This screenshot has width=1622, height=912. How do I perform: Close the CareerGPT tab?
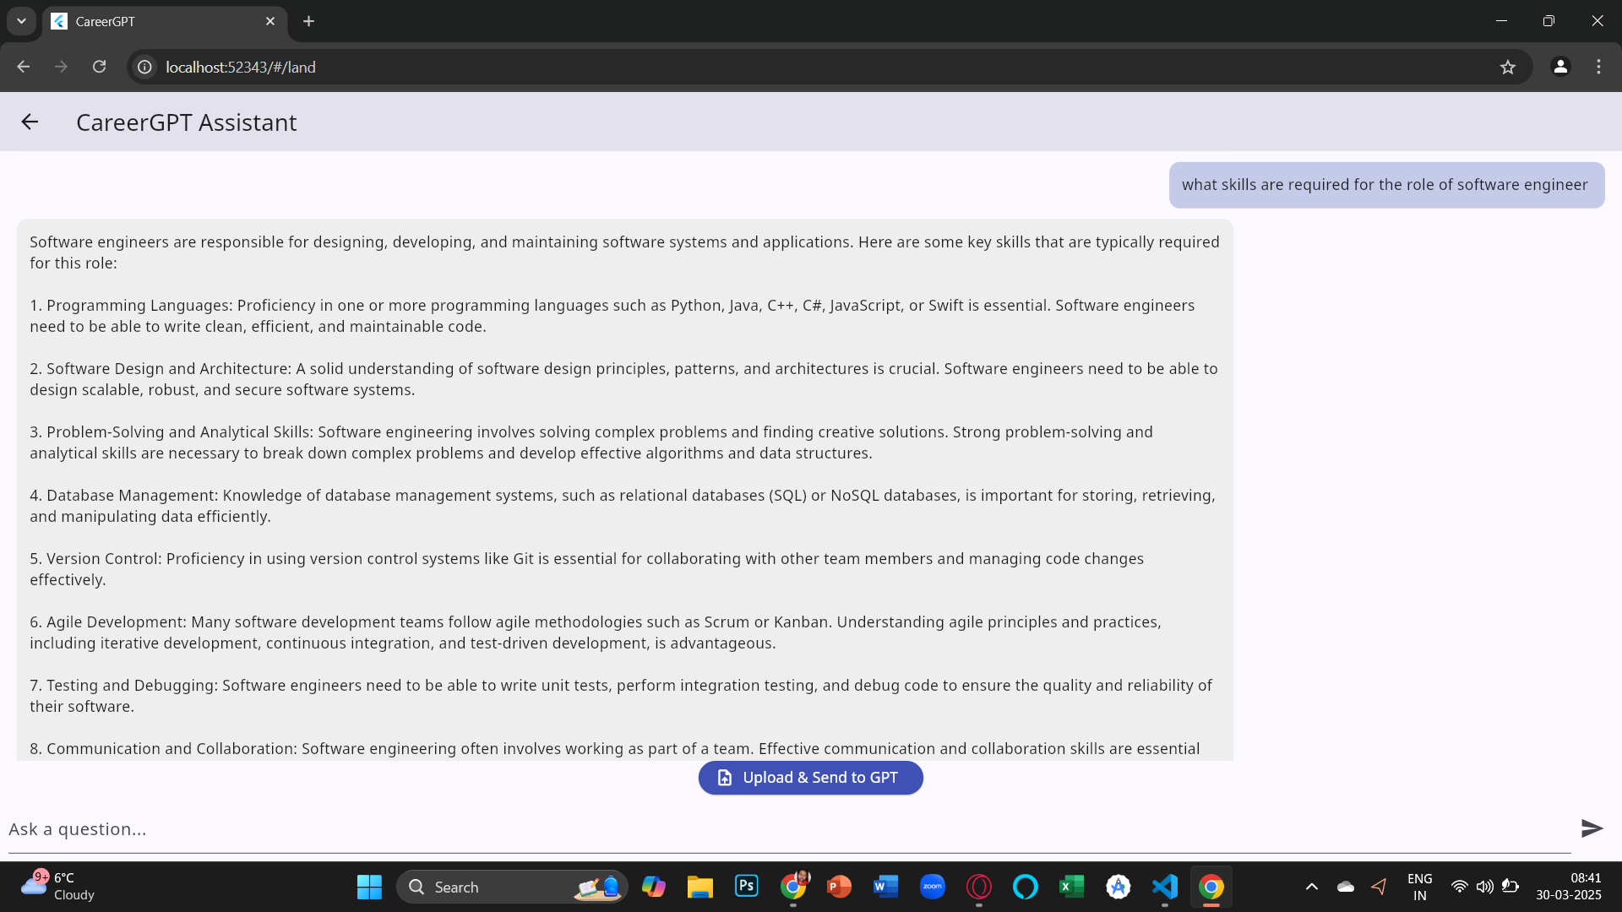[x=270, y=21]
